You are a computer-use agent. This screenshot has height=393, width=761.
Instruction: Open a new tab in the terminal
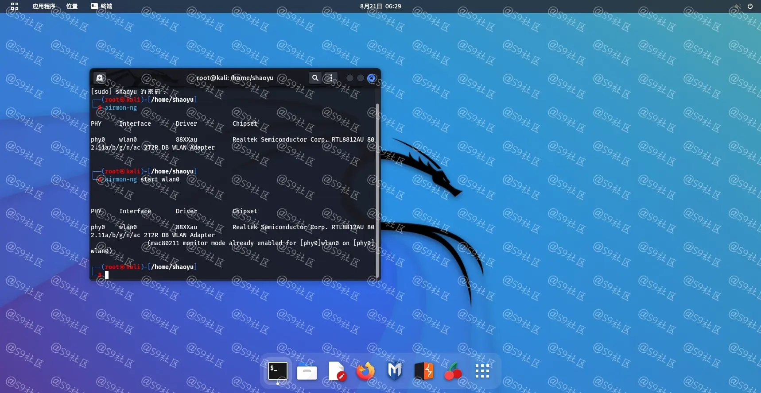click(100, 78)
